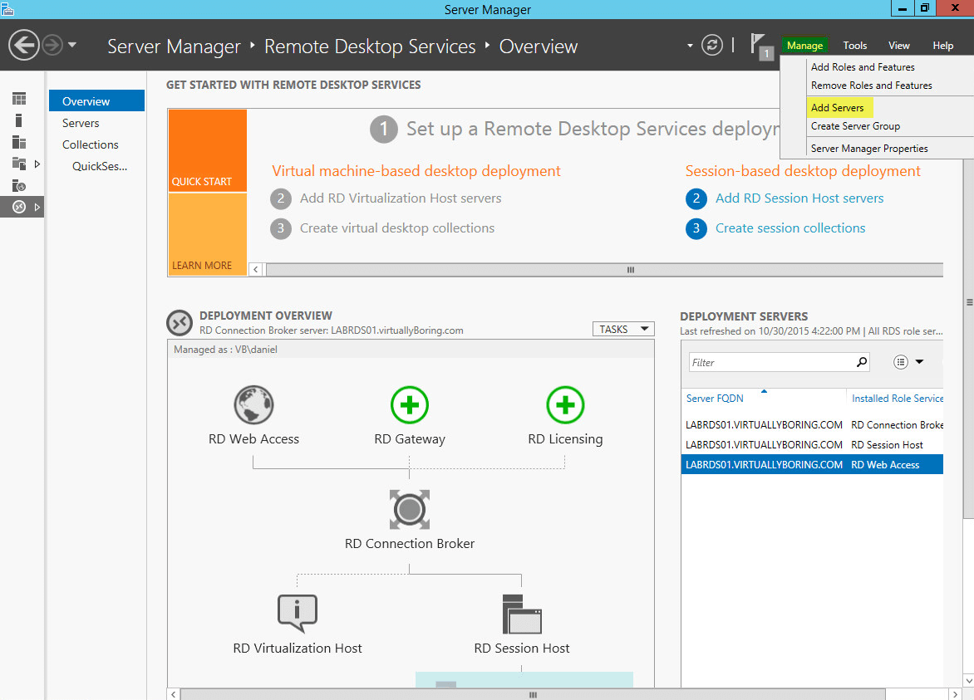
Task: Click the quick start horizontal scrollbar thumb
Action: coord(604,269)
